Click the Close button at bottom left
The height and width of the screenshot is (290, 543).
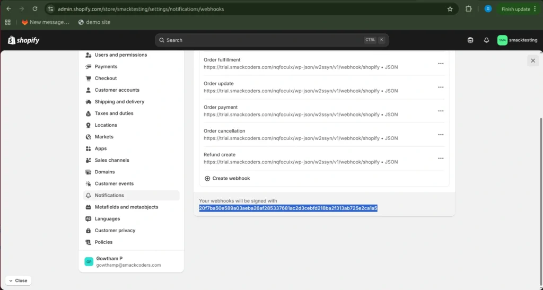[x=19, y=280]
